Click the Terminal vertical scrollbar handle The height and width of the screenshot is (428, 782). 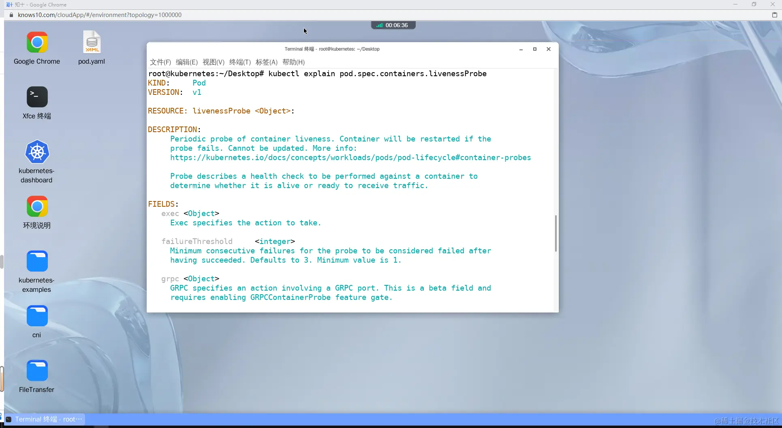tap(556, 233)
